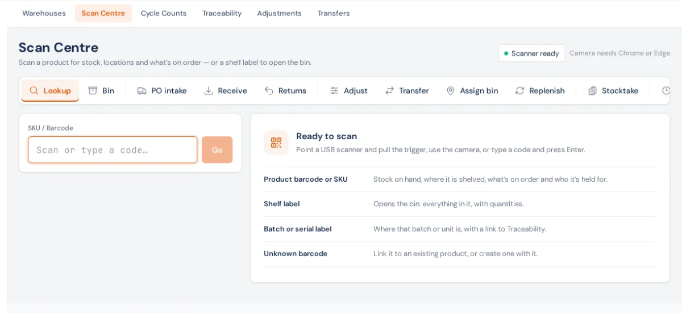
Task: Click the Ready to scan heading
Action: (327, 136)
